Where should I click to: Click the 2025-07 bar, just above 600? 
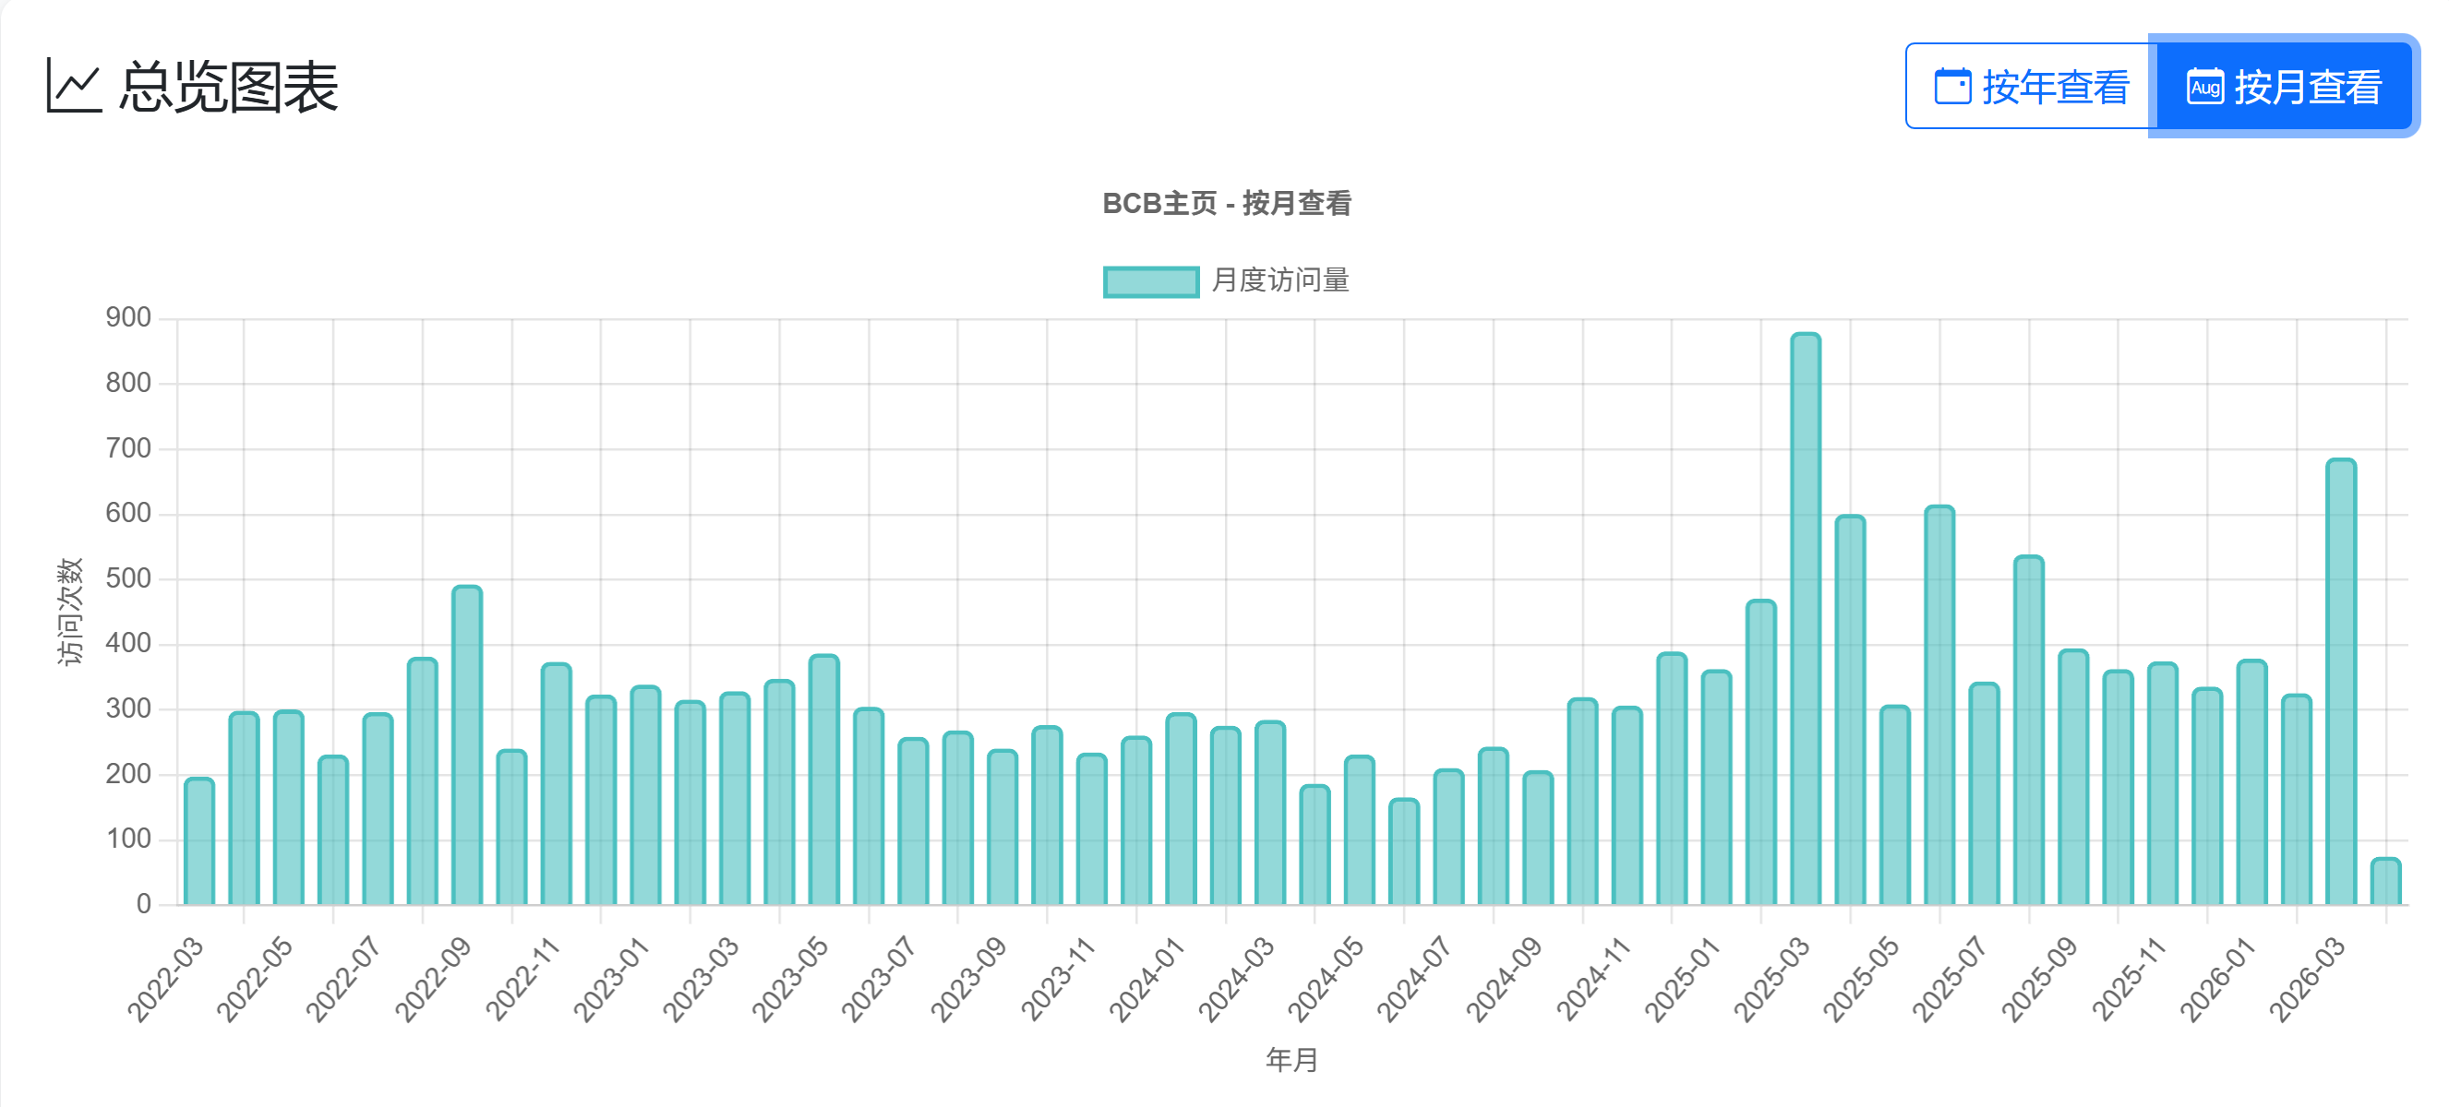tap(1939, 704)
